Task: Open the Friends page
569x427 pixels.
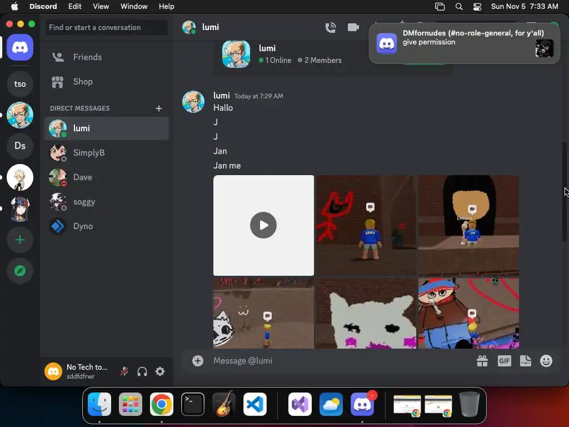Action: point(107,57)
